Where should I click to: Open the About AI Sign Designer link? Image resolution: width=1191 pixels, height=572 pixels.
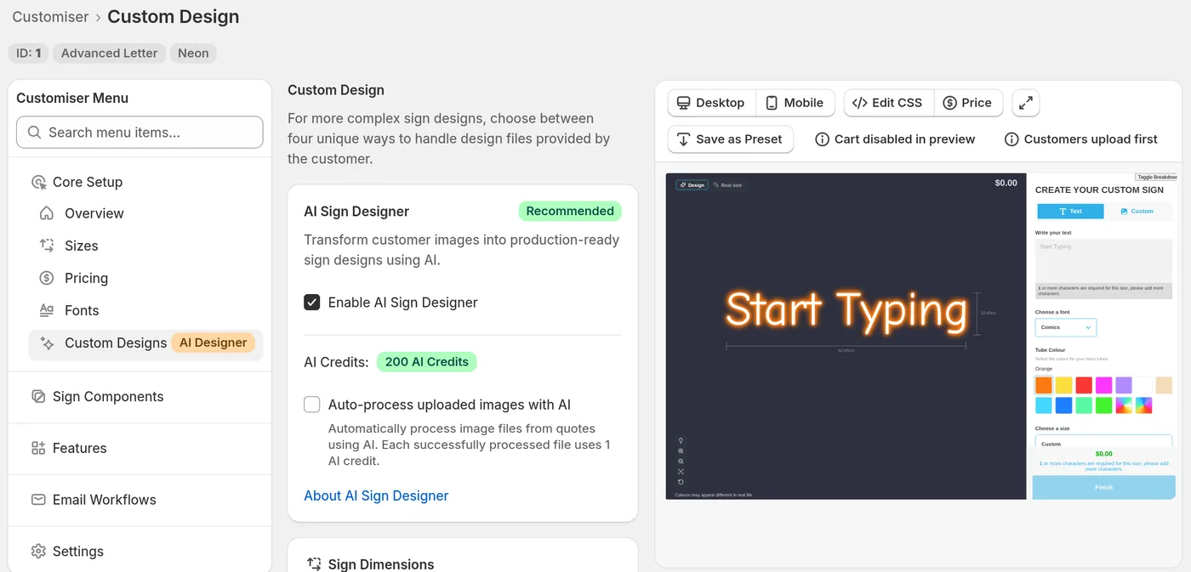(376, 496)
